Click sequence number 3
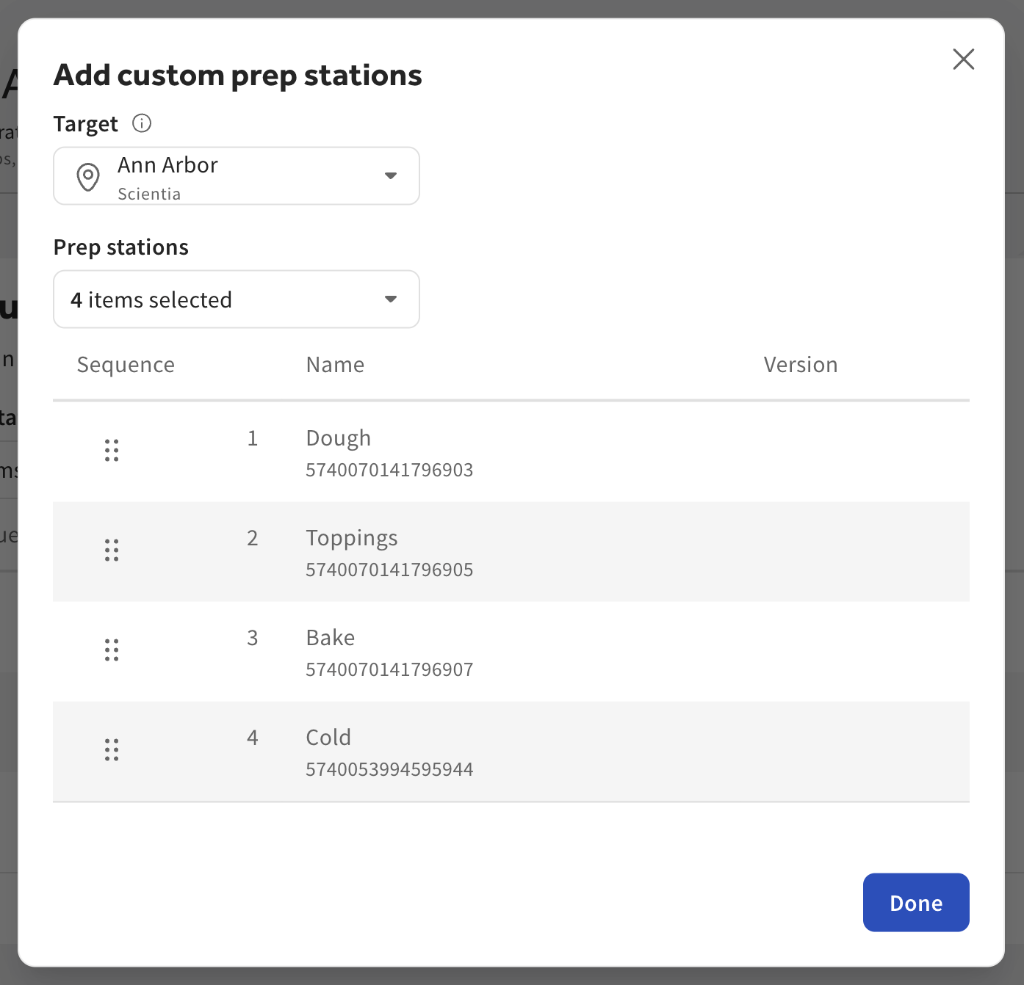Screen dimensions: 1024x985 tap(253, 638)
